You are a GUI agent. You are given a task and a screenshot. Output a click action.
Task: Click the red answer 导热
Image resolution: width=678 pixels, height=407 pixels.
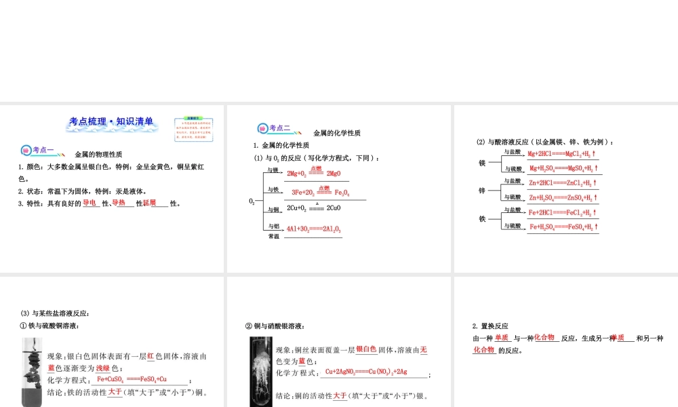119,202
